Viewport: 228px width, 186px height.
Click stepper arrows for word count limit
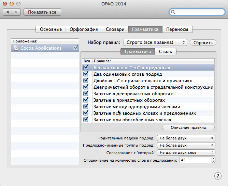pos(213,160)
